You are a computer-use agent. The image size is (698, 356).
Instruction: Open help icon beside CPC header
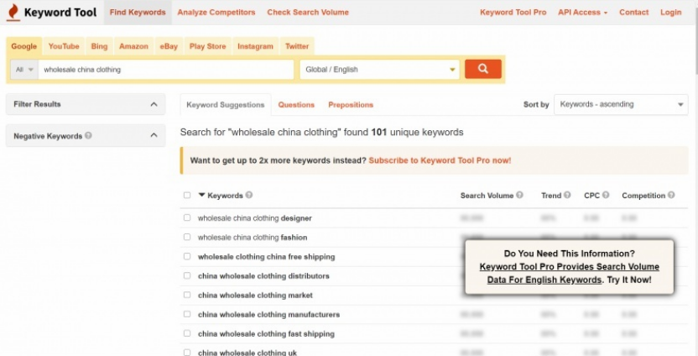pyautogui.click(x=606, y=195)
